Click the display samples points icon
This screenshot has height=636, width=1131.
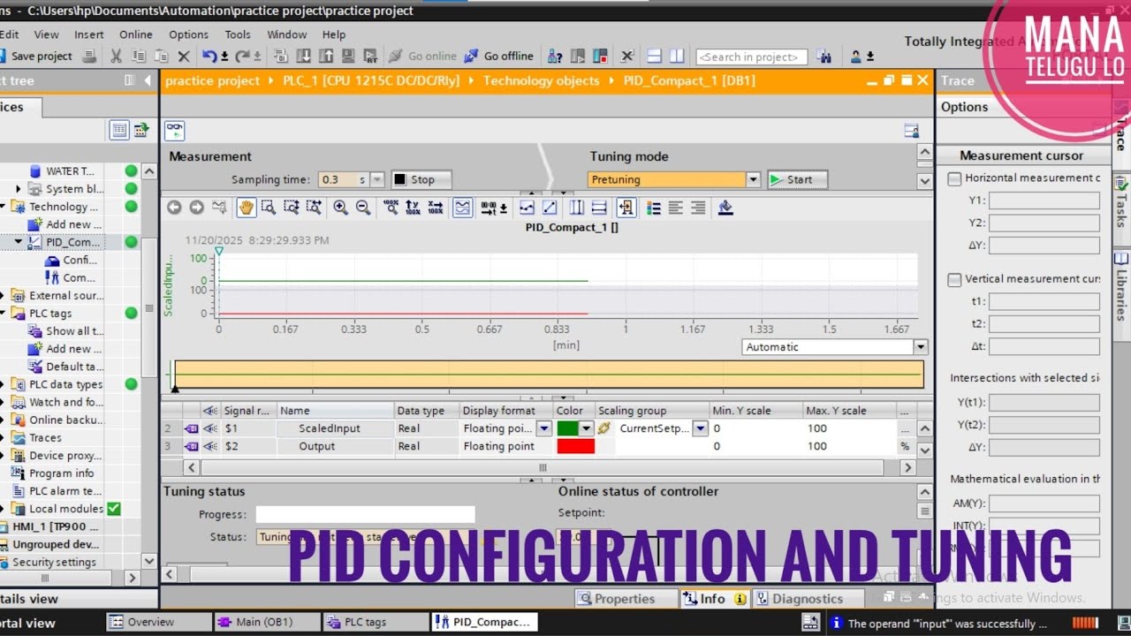click(x=527, y=208)
